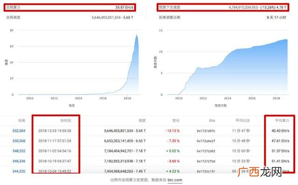Select Bits value 0x17272d92
The image size is (298, 185).
point(206,151)
